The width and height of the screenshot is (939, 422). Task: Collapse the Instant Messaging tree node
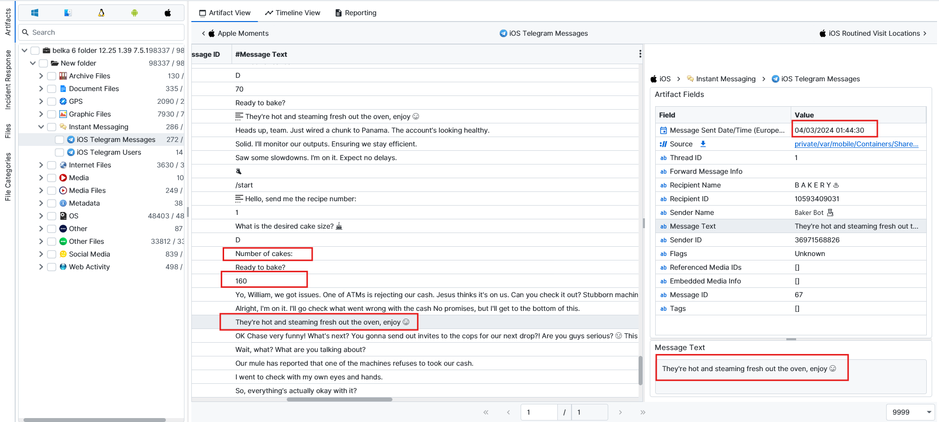point(41,127)
